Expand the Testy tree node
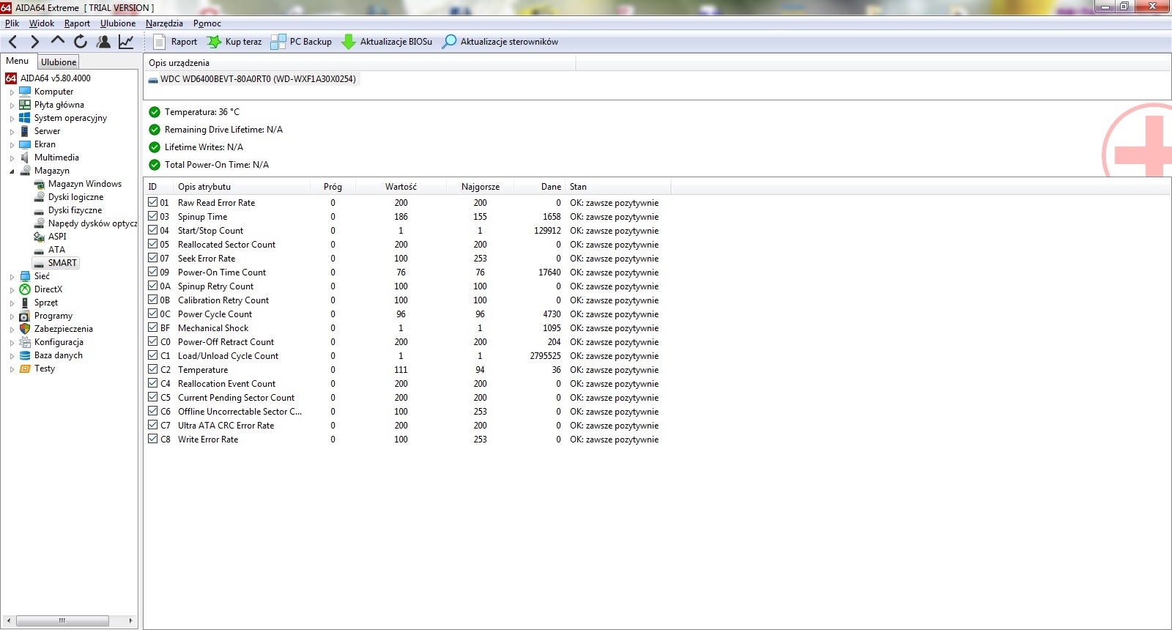The width and height of the screenshot is (1172, 630). point(12,369)
